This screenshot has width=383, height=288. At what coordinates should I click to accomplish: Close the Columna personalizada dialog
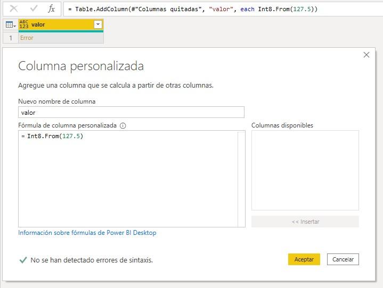(366, 55)
